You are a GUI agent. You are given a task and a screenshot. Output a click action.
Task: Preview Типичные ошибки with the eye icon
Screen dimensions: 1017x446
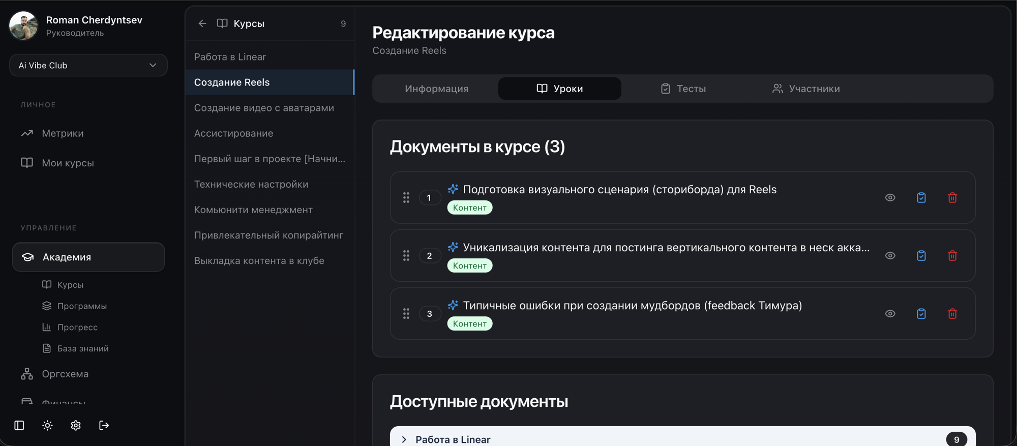890,313
